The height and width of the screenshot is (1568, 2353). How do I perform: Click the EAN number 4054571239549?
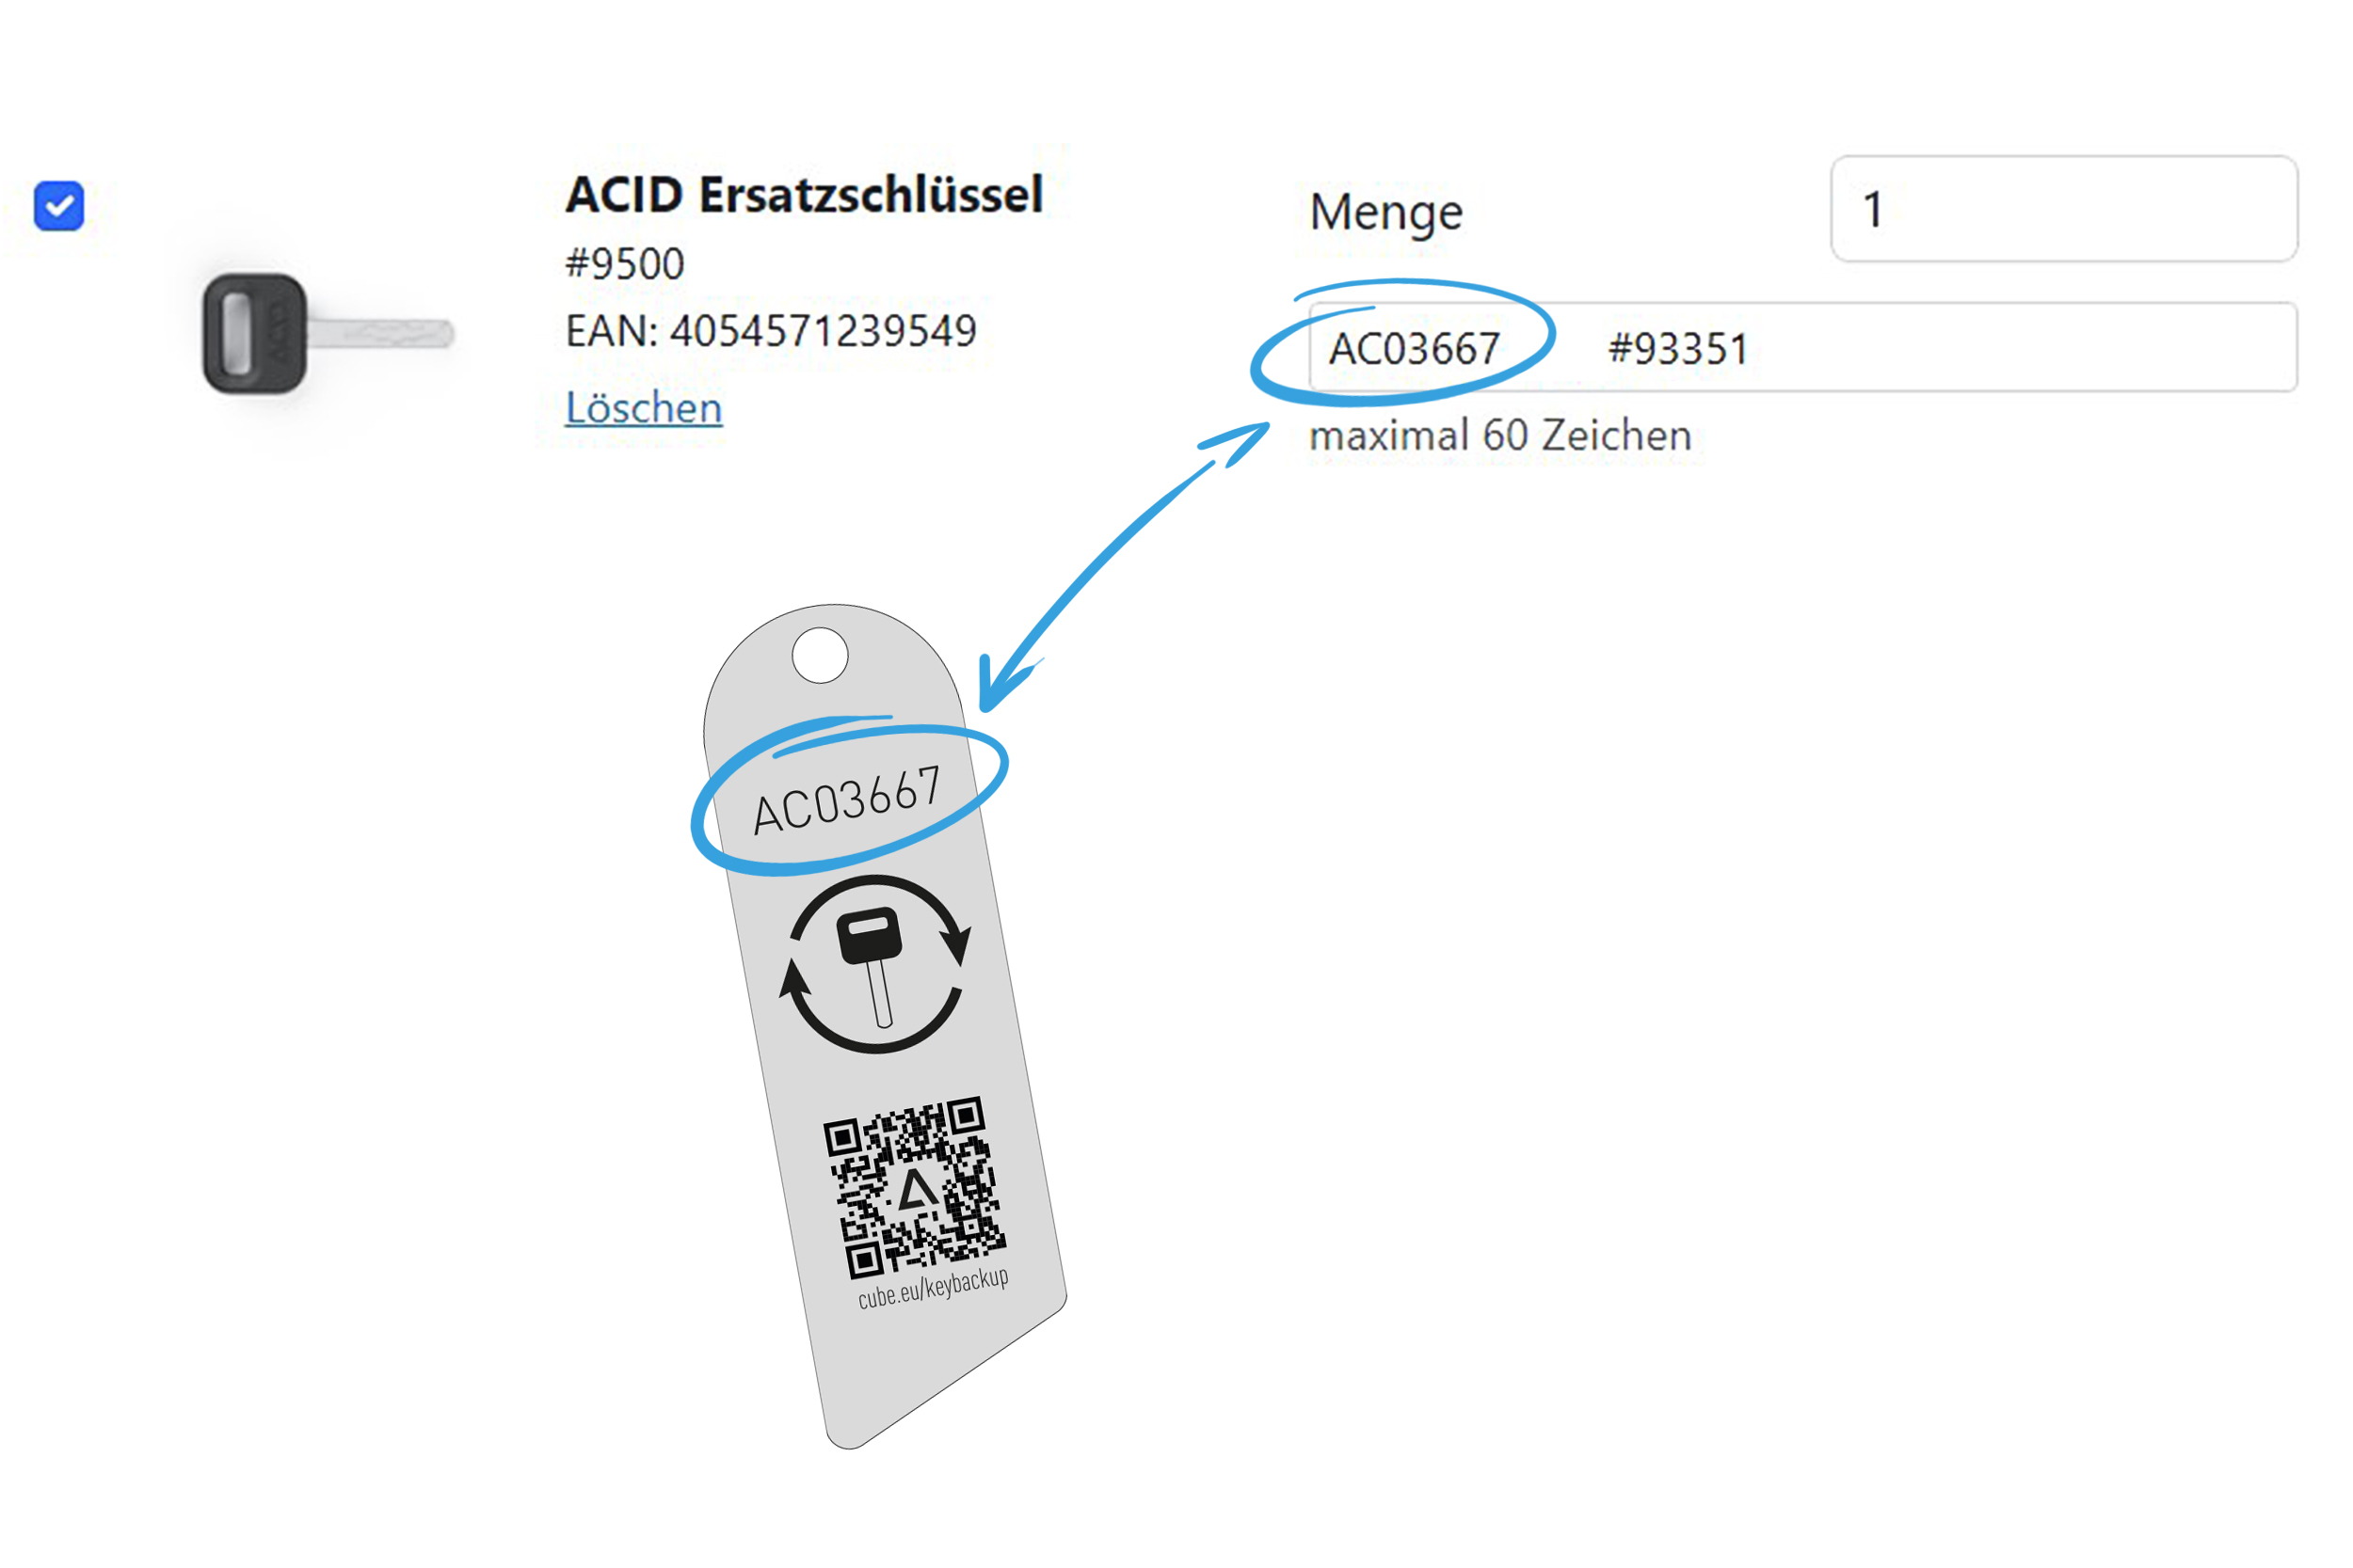point(770,331)
